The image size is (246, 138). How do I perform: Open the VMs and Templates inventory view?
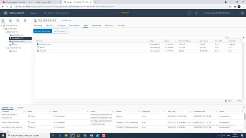(x=10, y=21)
